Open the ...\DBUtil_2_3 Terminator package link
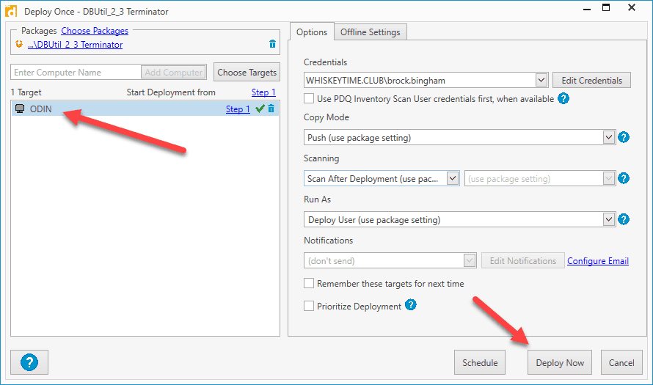The width and height of the screenshot is (653, 385). [76, 45]
